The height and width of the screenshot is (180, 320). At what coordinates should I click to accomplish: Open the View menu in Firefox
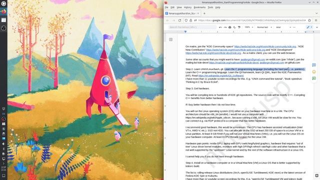[179, 7]
